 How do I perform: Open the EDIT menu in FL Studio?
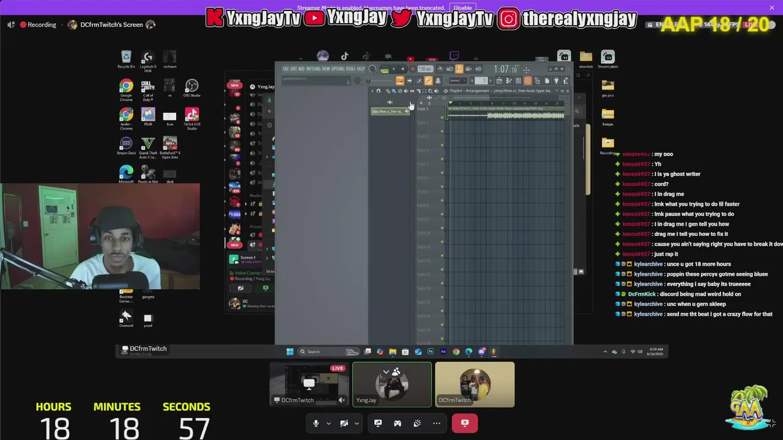click(x=294, y=69)
